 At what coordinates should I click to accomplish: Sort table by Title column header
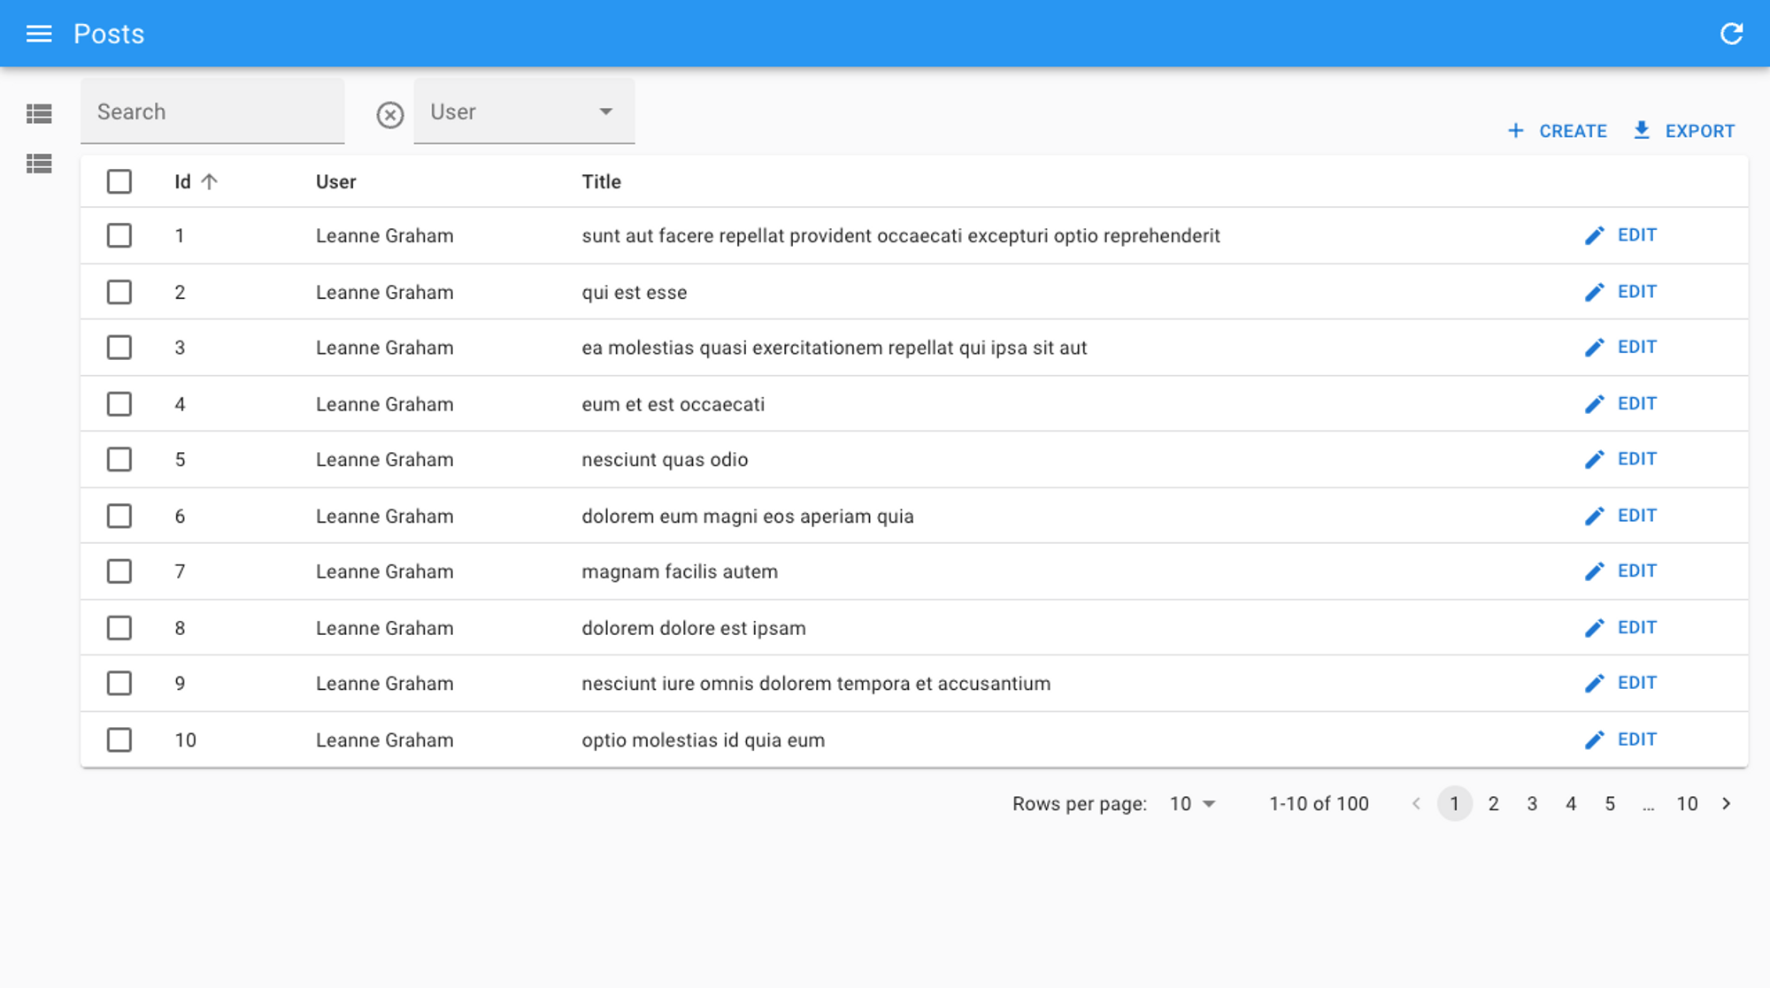[x=601, y=181]
